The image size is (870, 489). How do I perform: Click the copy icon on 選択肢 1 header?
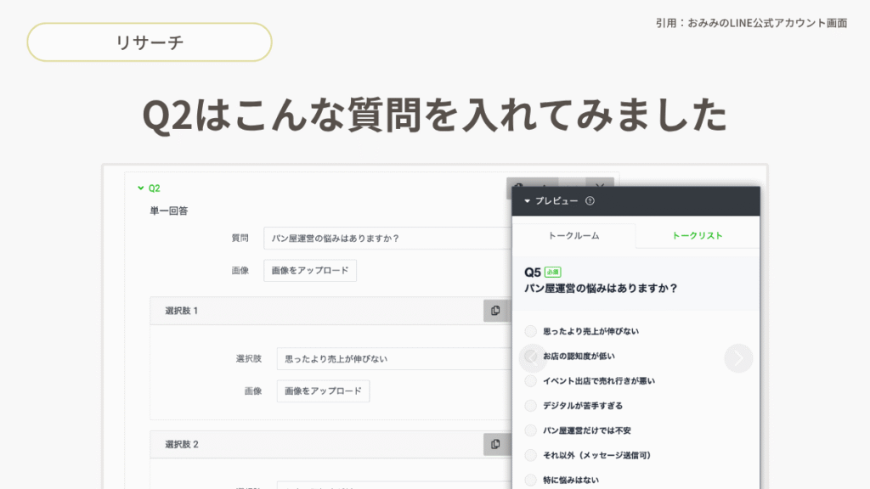tap(495, 311)
